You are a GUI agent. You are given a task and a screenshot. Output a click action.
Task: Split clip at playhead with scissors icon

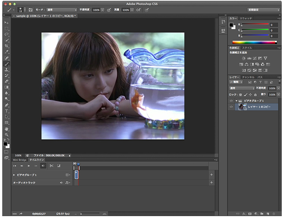(x=51, y=166)
